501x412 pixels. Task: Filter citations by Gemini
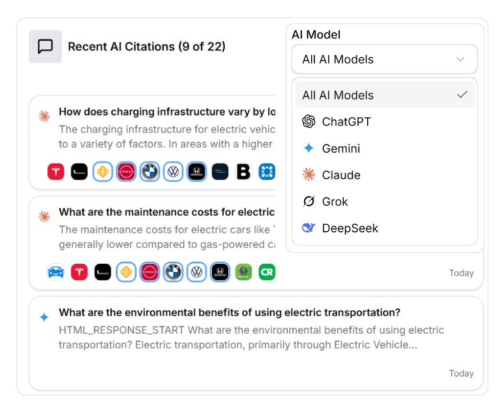tap(341, 148)
